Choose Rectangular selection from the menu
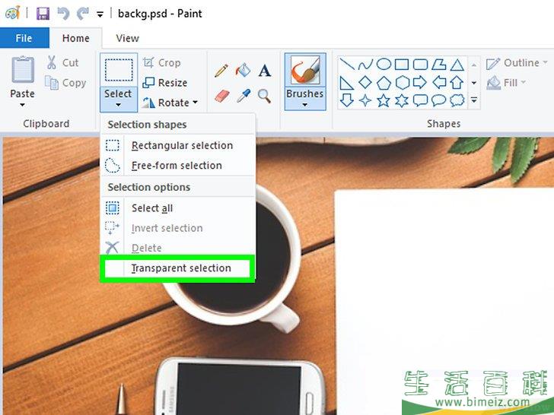Viewport: 554px width, 415px height. coord(178,145)
